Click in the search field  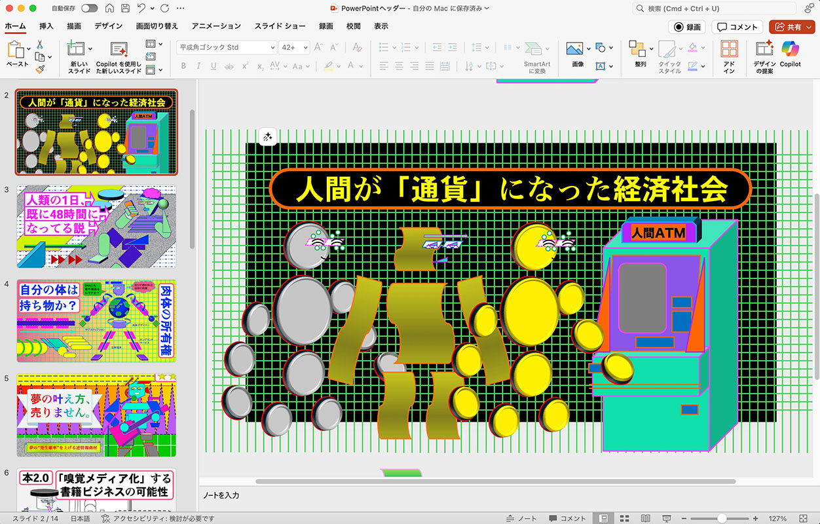coord(714,9)
